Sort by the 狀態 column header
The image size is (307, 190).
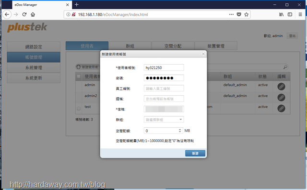[262, 77]
